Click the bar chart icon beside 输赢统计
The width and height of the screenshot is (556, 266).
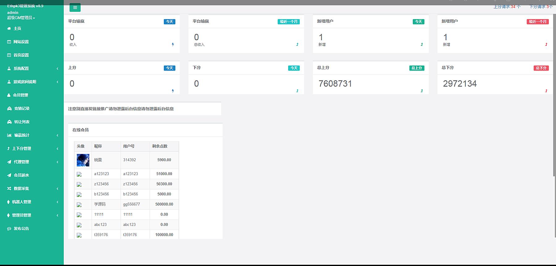[9, 135]
